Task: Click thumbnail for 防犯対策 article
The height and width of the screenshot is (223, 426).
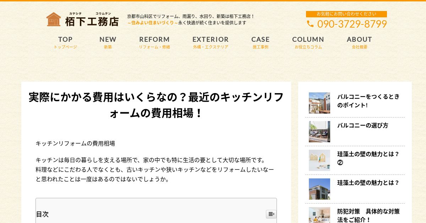Action: tap(319, 215)
